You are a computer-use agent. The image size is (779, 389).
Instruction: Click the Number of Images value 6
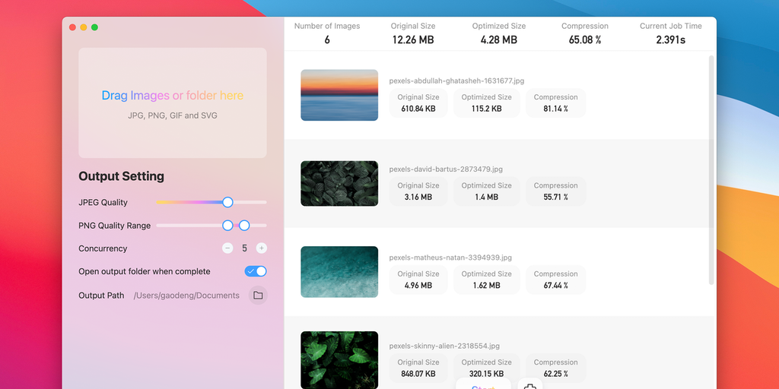pos(327,40)
